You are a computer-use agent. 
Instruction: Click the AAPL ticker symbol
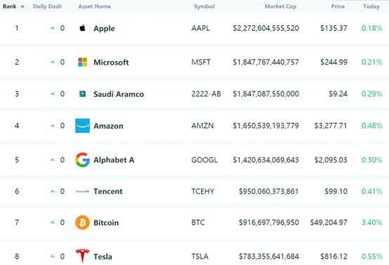tap(200, 28)
